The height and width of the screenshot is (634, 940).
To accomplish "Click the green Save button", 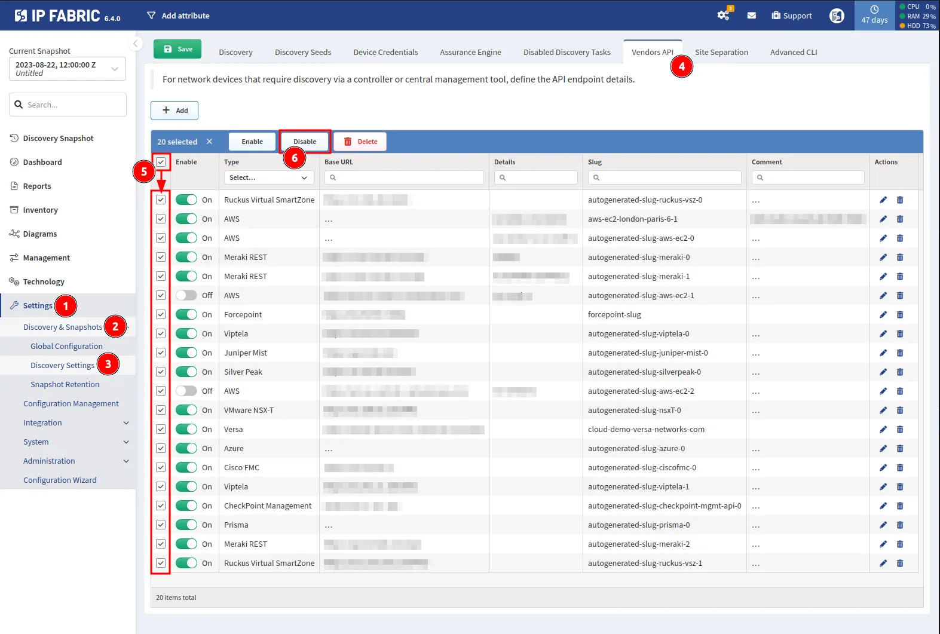I will 177,49.
